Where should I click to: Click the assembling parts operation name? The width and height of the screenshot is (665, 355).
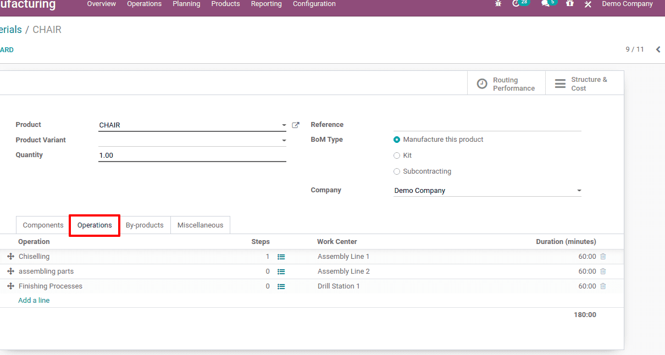pyautogui.click(x=46, y=271)
